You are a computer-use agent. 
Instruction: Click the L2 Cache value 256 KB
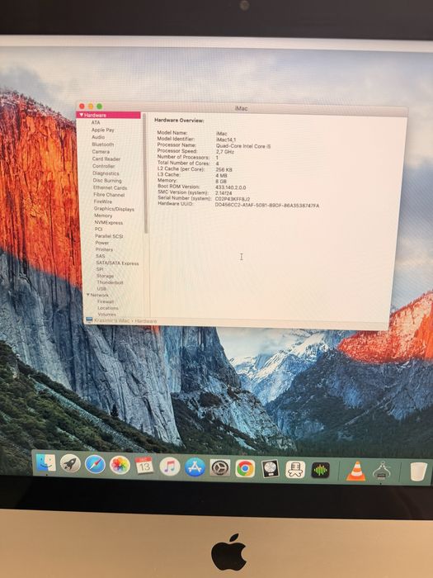(224, 169)
